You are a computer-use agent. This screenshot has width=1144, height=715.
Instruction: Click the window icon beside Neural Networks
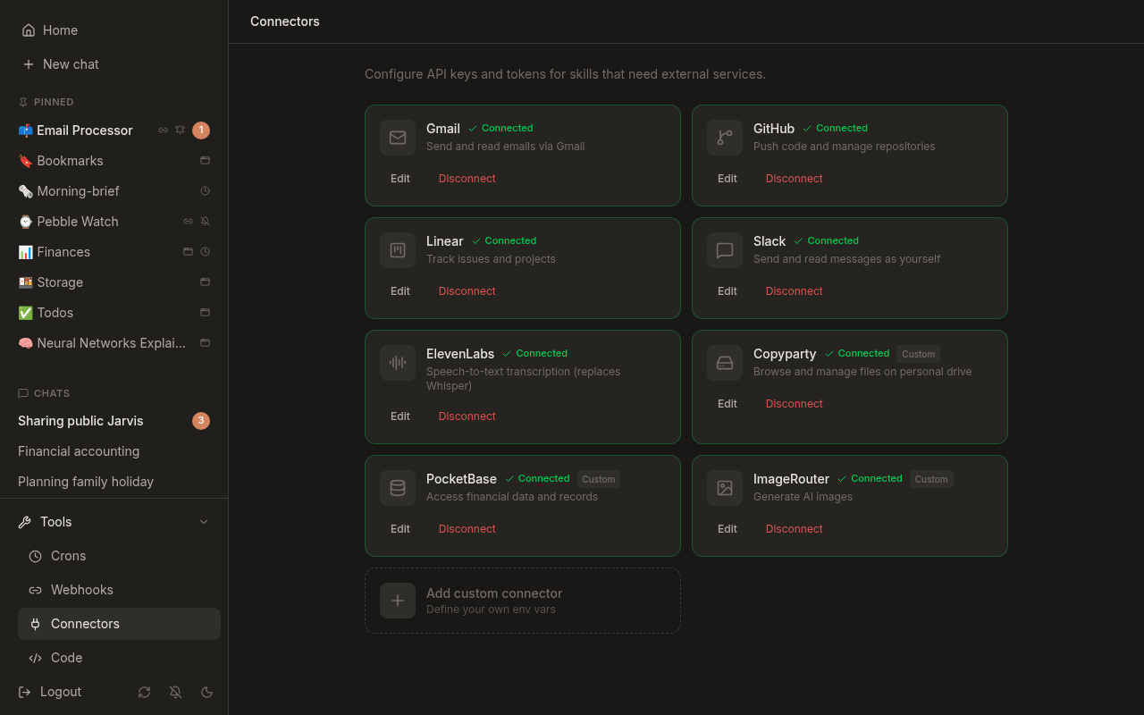pyautogui.click(x=205, y=343)
